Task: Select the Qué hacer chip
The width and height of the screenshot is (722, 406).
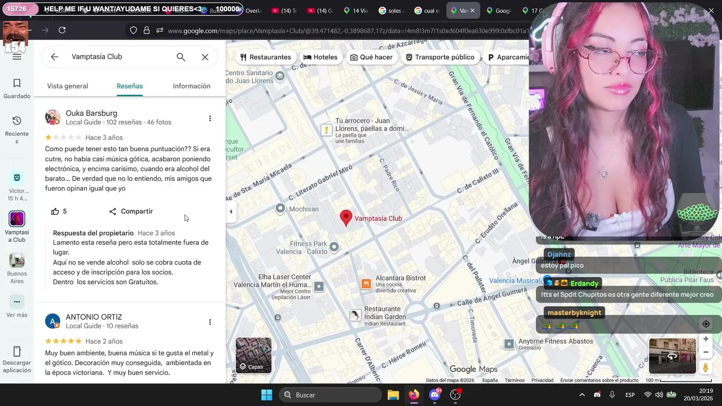Action: click(371, 57)
